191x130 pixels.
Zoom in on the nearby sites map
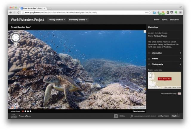tap(150, 74)
